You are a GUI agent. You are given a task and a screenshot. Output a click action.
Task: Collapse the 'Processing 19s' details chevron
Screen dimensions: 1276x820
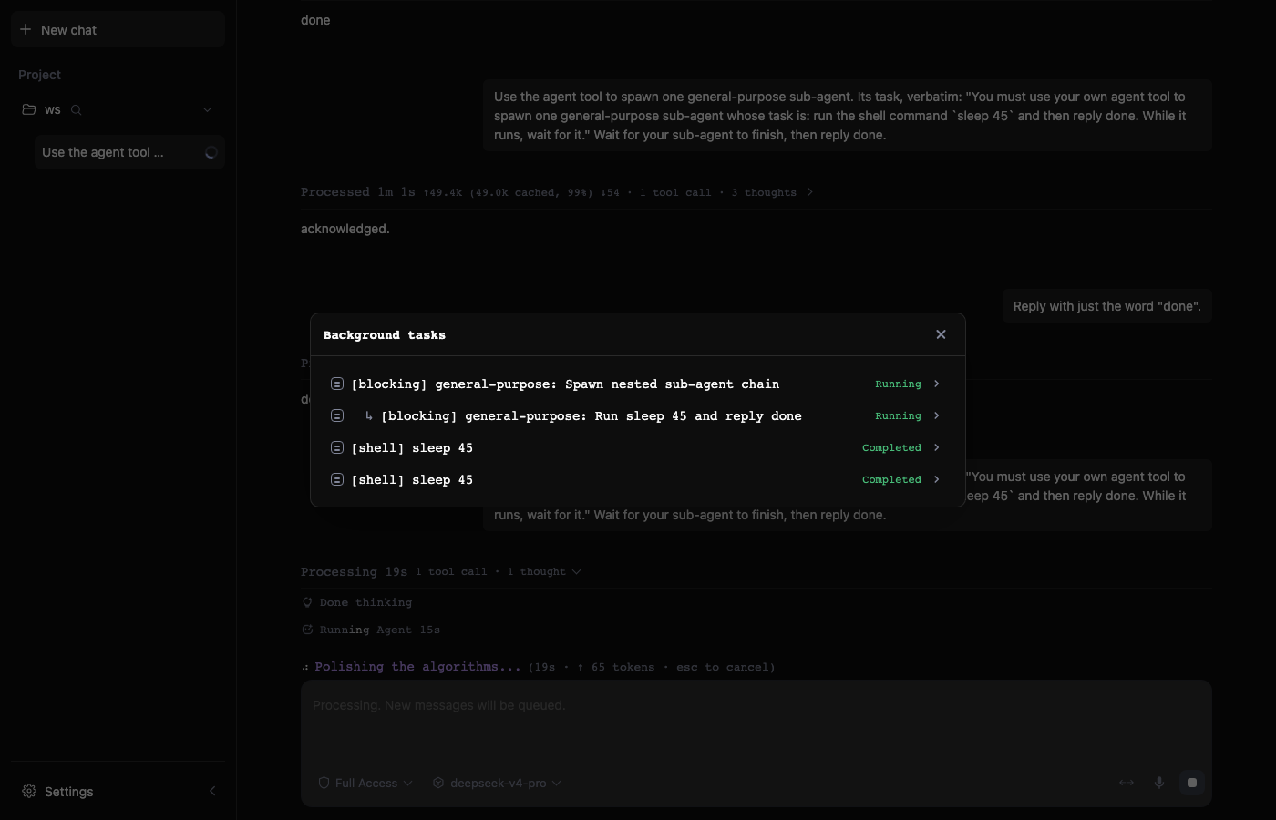(576, 571)
